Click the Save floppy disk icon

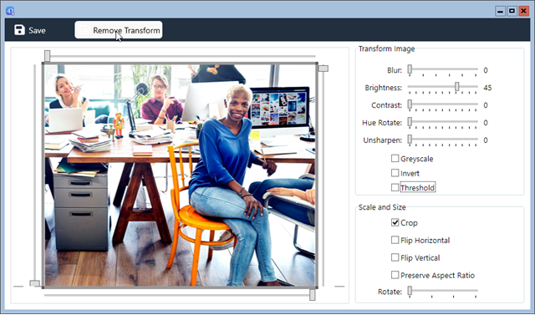point(19,30)
